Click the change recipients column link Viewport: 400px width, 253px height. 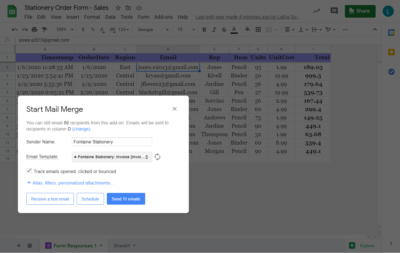pyautogui.click(x=81, y=129)
